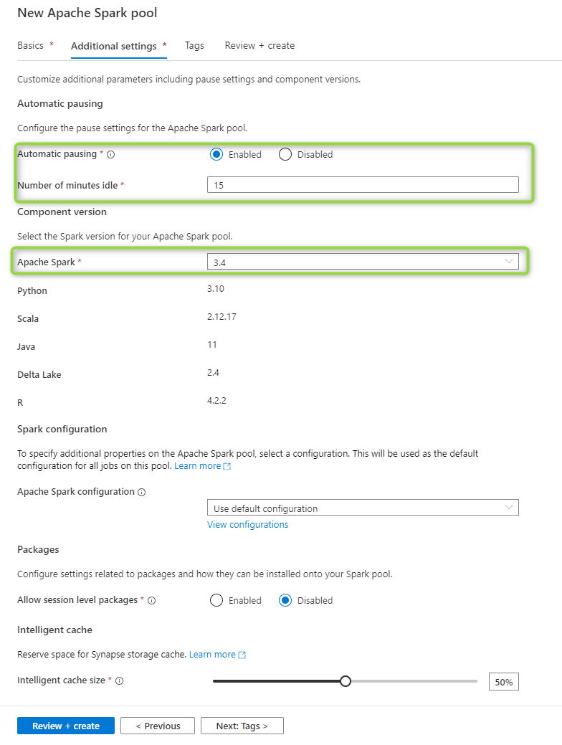Viewport: 562px width, 745px height.
Task: Click the Number of minutes idle field
Action: pyautogui.click(x=363, y=185)
